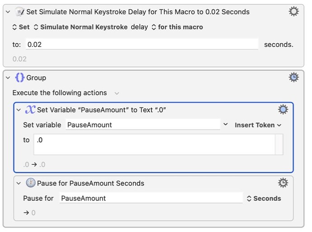312x232 pixels.
Task: Open variable name chevron next to PauseAmount field
Action: click(226, 124)
